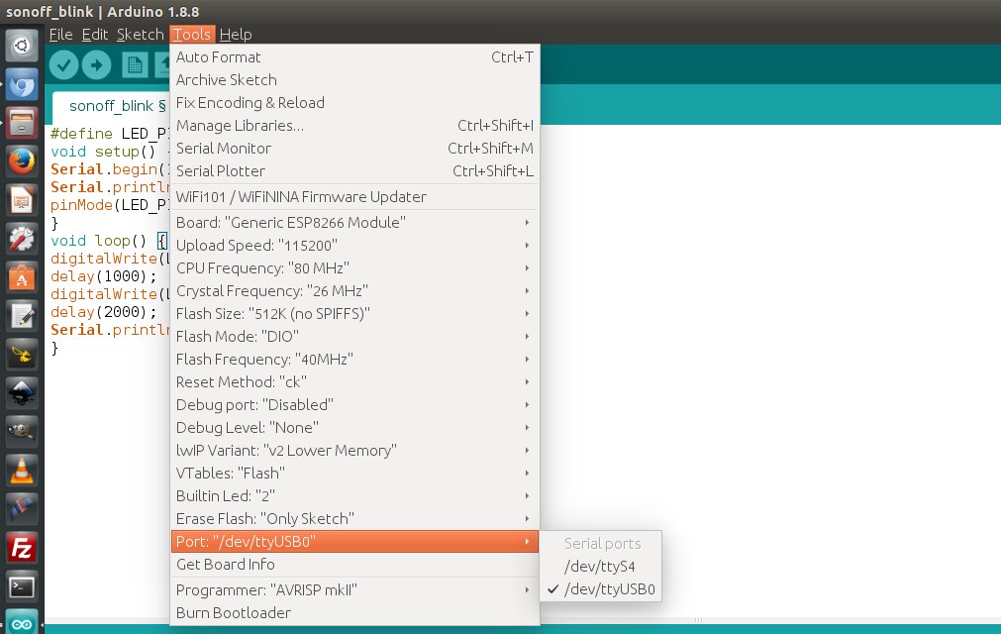
Task: Expand the Board "Generic ESP8266 Module" submenu
Action: click(354, 222)
